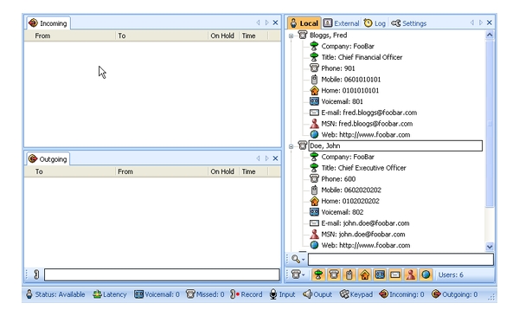Toggle the MSN filter icon in contacts toolbar

410,274
